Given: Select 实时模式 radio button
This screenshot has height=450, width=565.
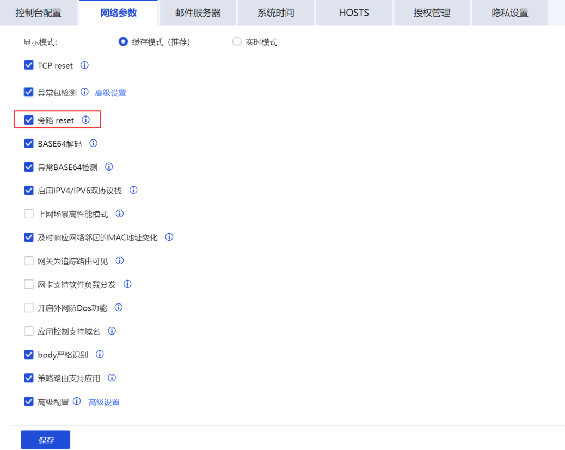Looking at the screenshot, I should coord(237,42).
